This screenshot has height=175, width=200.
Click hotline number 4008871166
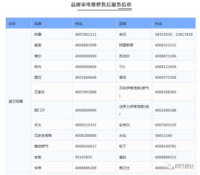point(165,56)
